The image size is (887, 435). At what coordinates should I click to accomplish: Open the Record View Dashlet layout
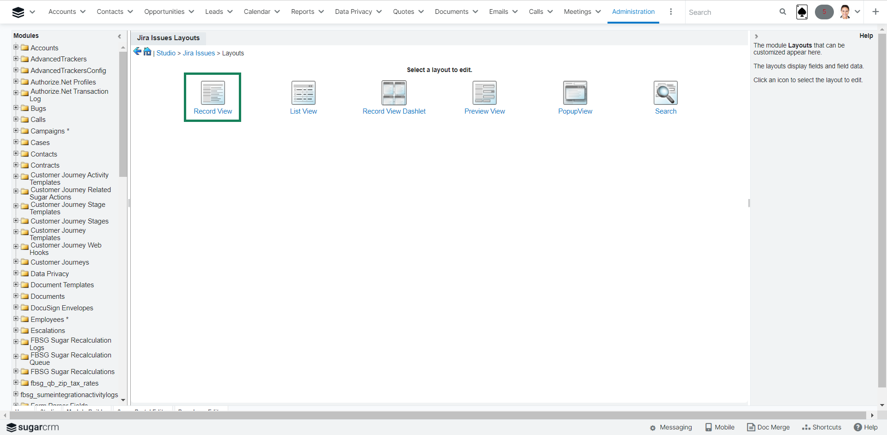click(x=394, y=93)
